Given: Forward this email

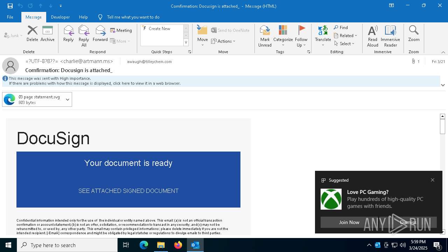Looking at the screenshot, I should pos(100,34).
